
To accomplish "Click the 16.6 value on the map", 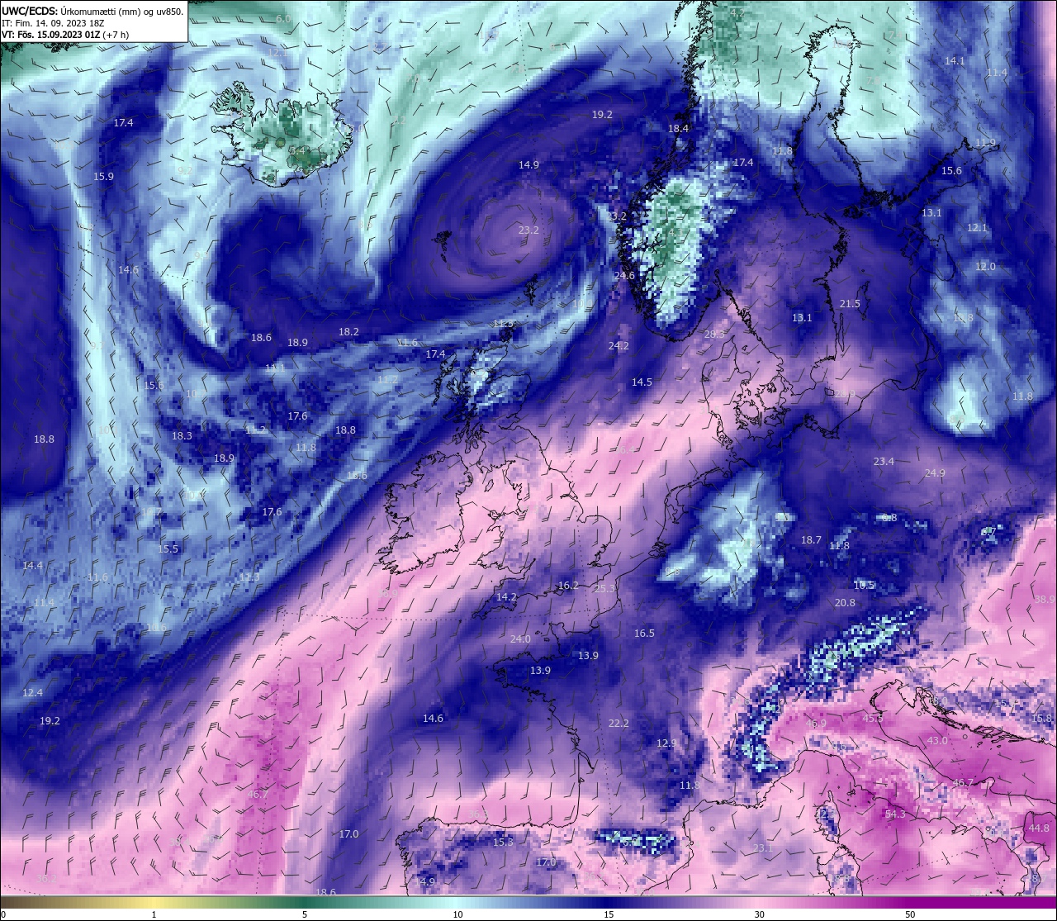I will click(x=357, y=475).
